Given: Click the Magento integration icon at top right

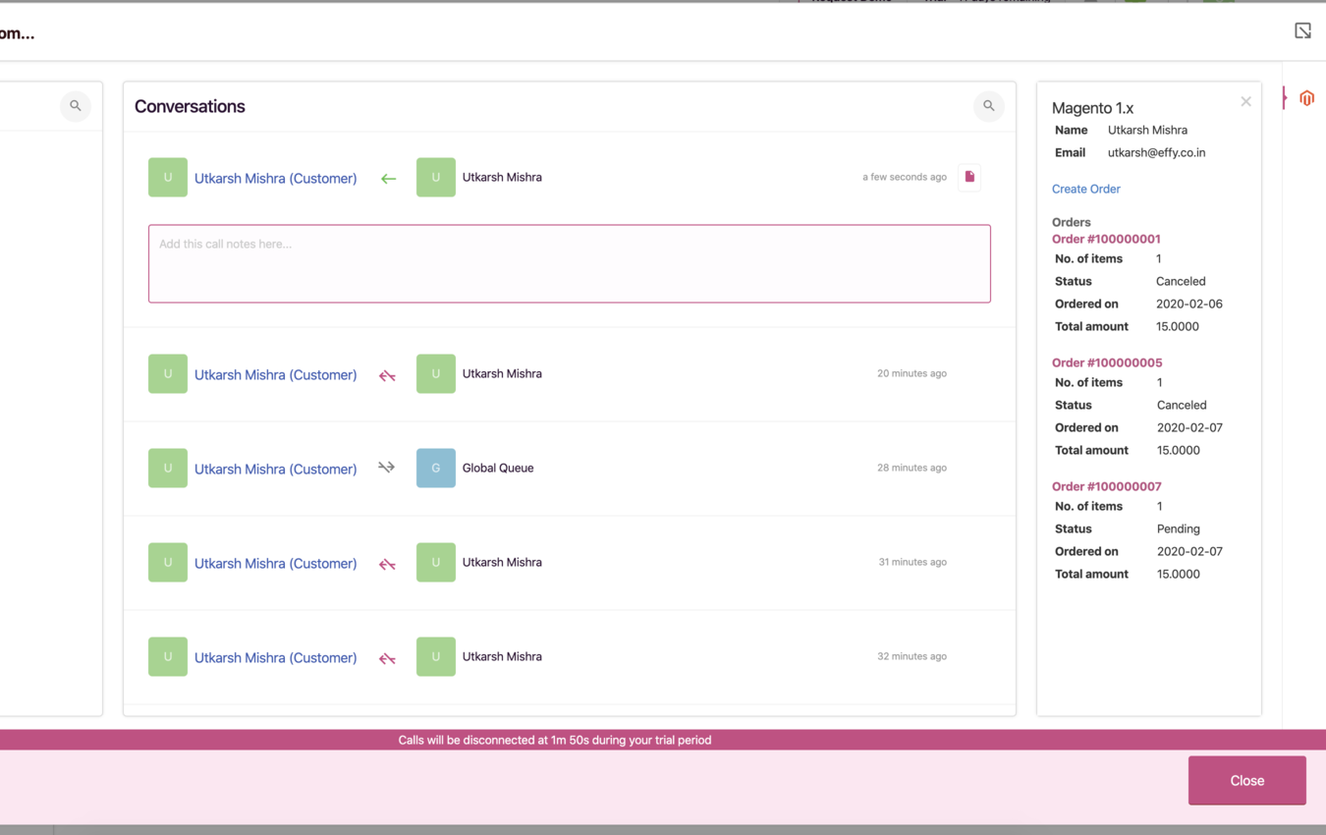Looking at the screenshot, I should point(1306,98).
